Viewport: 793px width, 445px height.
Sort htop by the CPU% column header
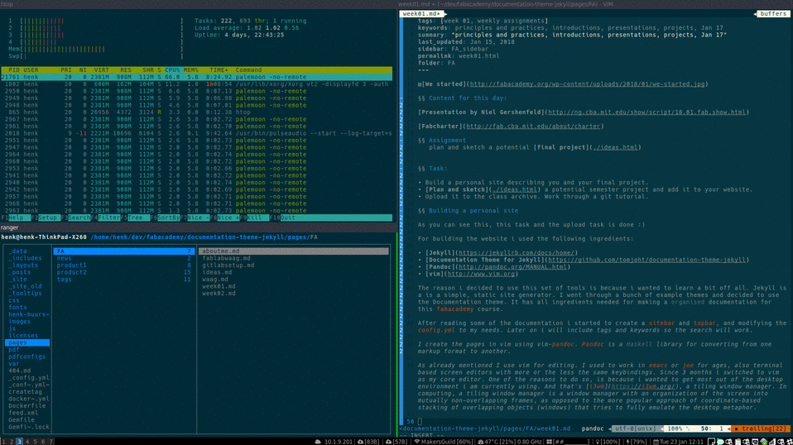point(172,70)
